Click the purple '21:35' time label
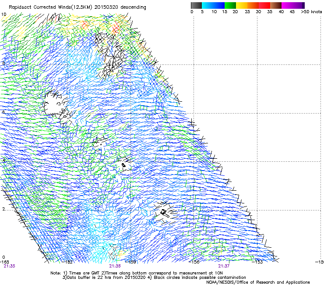 tap(9, 266)
